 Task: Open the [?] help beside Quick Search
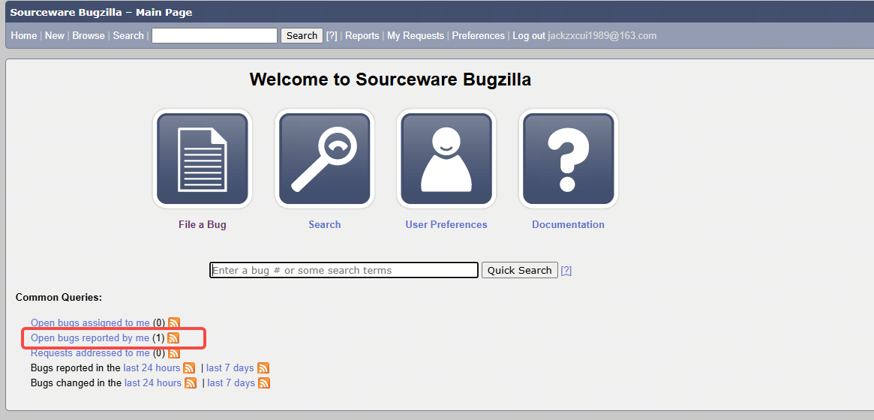coord(566,270)
